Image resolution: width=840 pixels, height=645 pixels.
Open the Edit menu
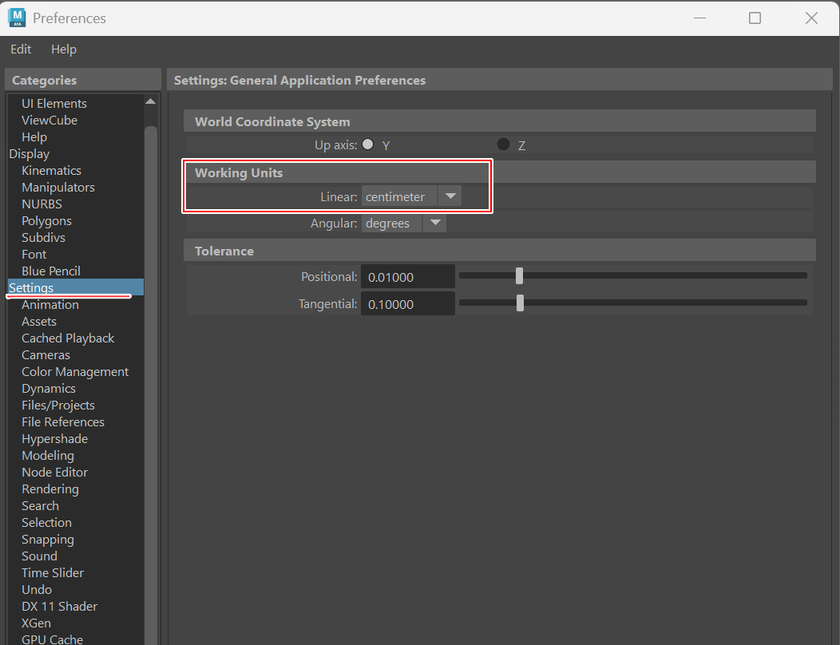[x=21, y=49]
